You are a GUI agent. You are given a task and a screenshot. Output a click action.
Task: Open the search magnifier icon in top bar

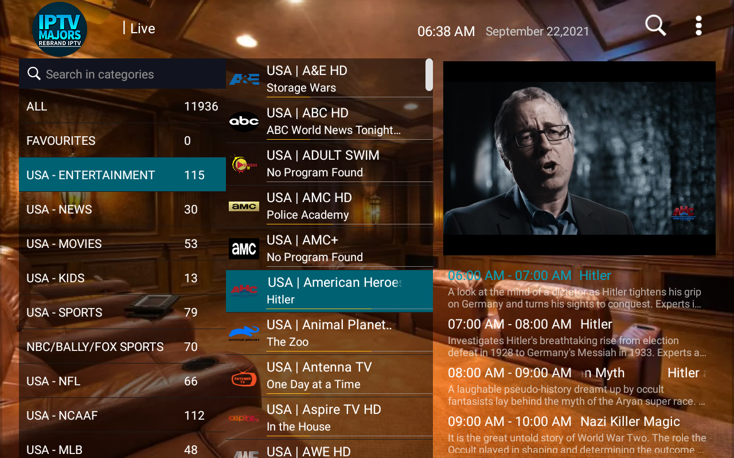click(x=655, y=26)
